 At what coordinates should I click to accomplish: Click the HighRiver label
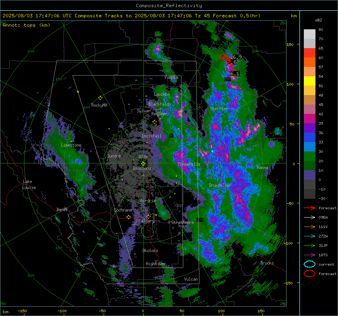point(155,264)
